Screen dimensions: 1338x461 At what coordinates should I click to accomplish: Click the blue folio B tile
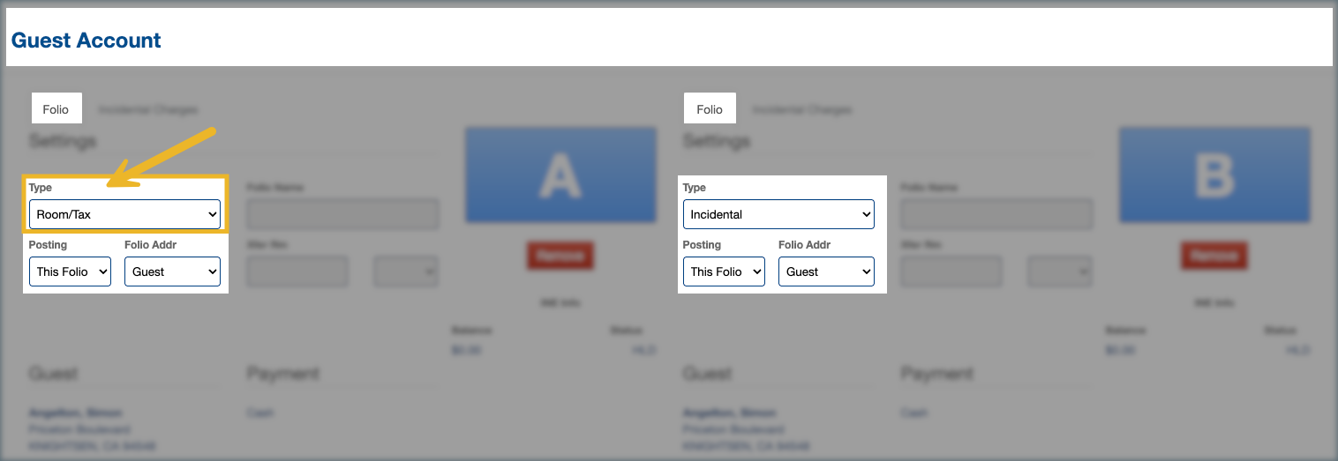[1214, 175]
